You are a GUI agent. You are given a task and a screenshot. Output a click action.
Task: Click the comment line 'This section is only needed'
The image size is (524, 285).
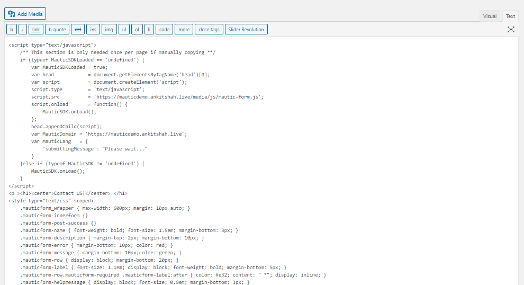[118, 52]
